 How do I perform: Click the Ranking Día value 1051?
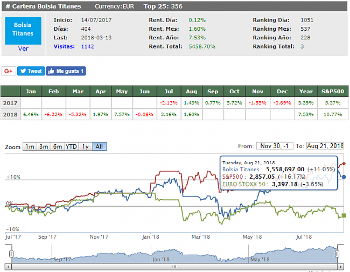pos(307,20)
